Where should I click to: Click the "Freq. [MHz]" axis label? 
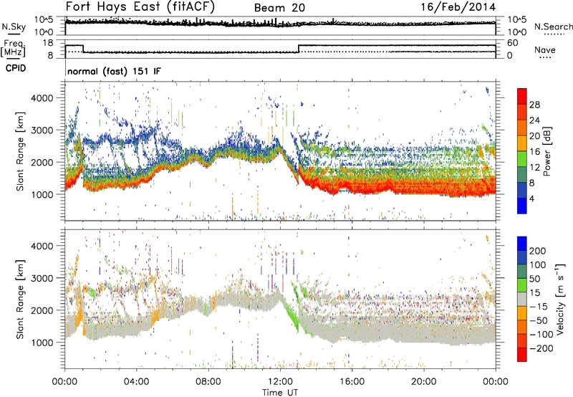tap(13, 49)
